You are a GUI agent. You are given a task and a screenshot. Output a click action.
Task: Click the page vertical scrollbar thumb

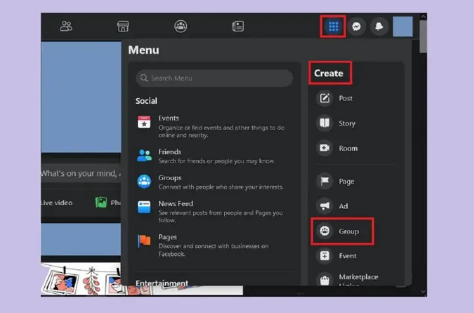[x=423, y=36]
